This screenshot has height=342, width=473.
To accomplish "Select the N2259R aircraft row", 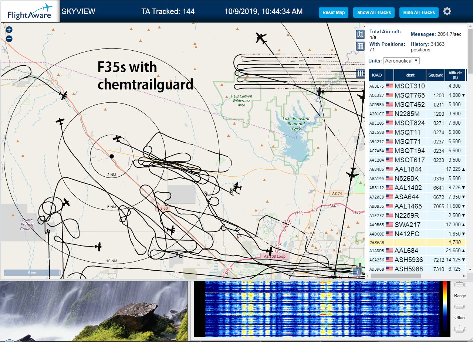I will [x=418, y=215].
